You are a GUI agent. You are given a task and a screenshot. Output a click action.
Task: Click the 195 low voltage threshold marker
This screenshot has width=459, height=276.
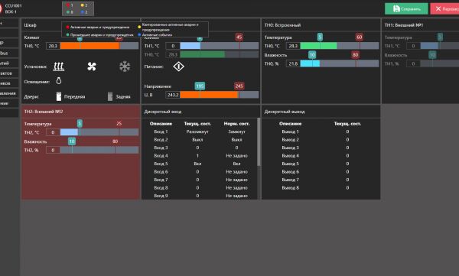coord(200,86)
